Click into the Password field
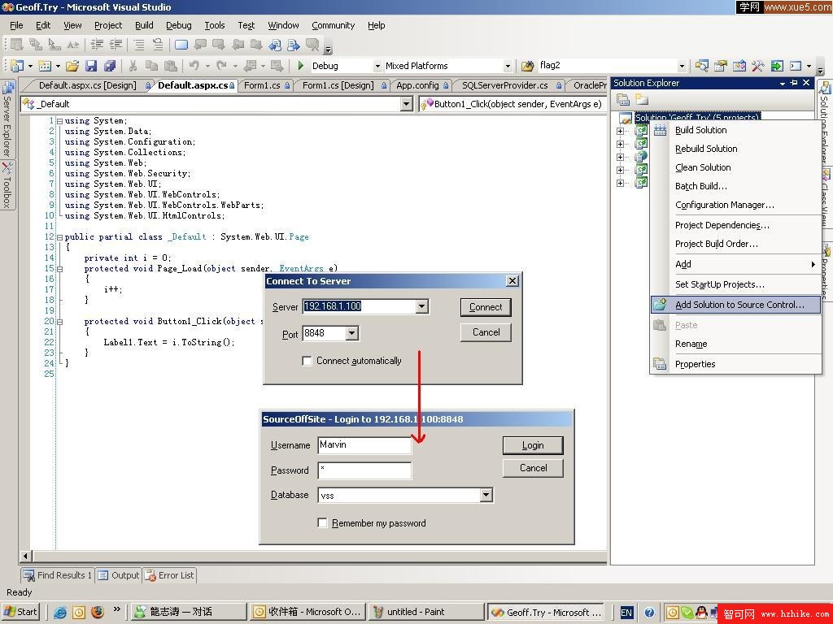This screenshot has height=624, width=833. click(x=364, y=470)
